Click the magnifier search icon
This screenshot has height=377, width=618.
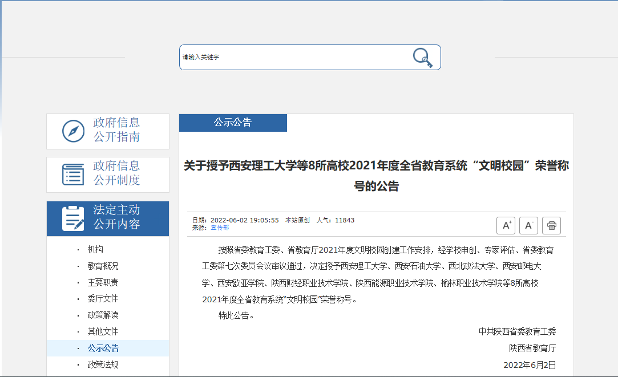click(422, 58)
